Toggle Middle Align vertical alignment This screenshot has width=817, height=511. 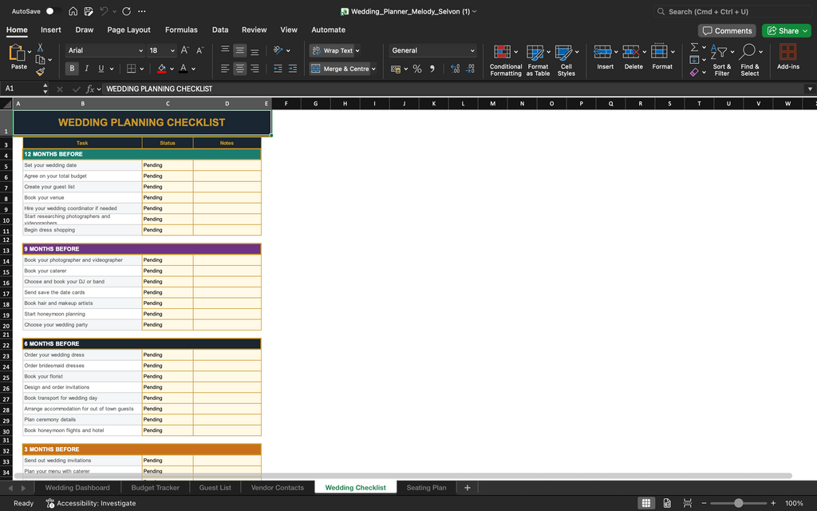click(x=239, y=50)
